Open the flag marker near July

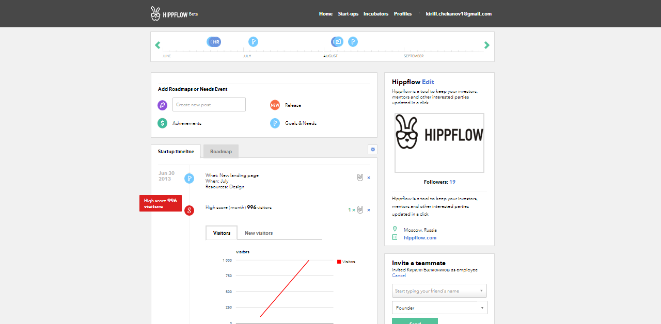point(253,42)
